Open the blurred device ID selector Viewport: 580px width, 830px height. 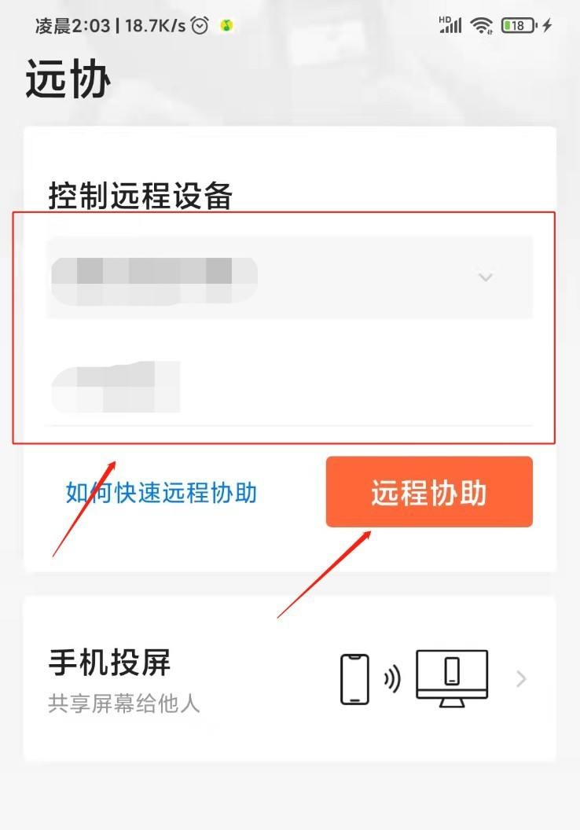point(289,277)
